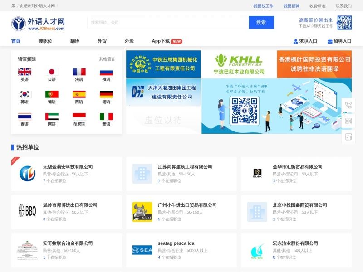Open the 求职入口 job seeker entrance

point(305,41)
